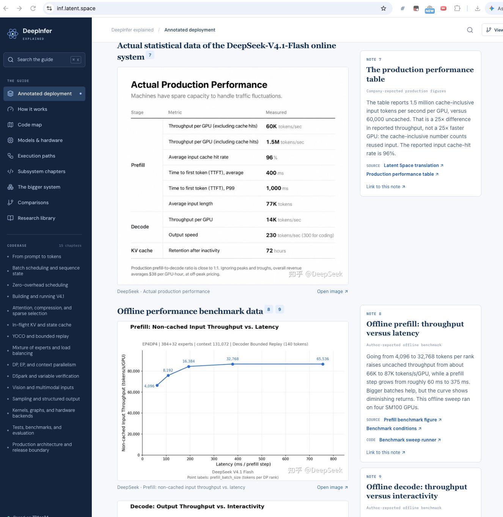Go to Models & hardware

pos(44,140)
